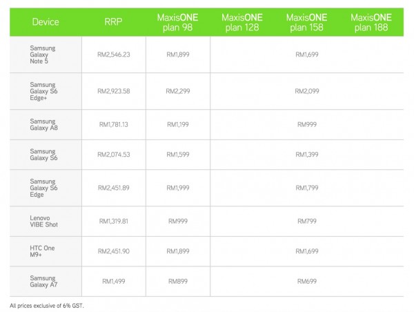Click the MaxisONE plan 158 header
414x312 pixels.
tap(307, 21)
